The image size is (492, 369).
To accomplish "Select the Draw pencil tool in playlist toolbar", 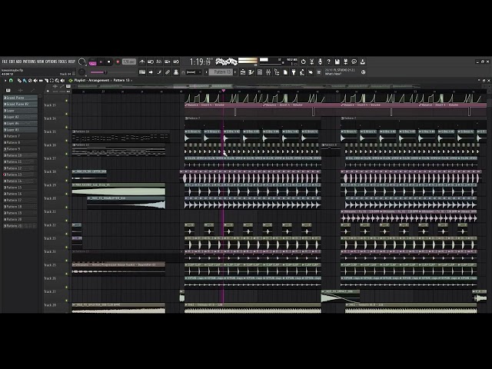I will tap(19, 81).
